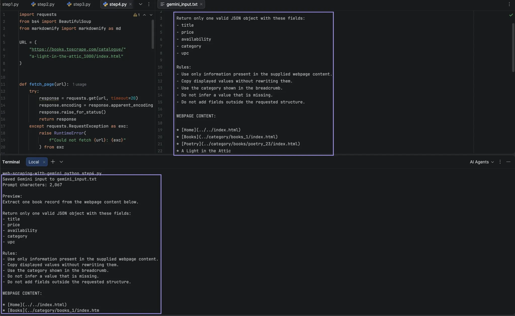
Task: Click the green inspections checkmark in gemini_input.txt
Action: pyautogui.click(x=511, y=15)
